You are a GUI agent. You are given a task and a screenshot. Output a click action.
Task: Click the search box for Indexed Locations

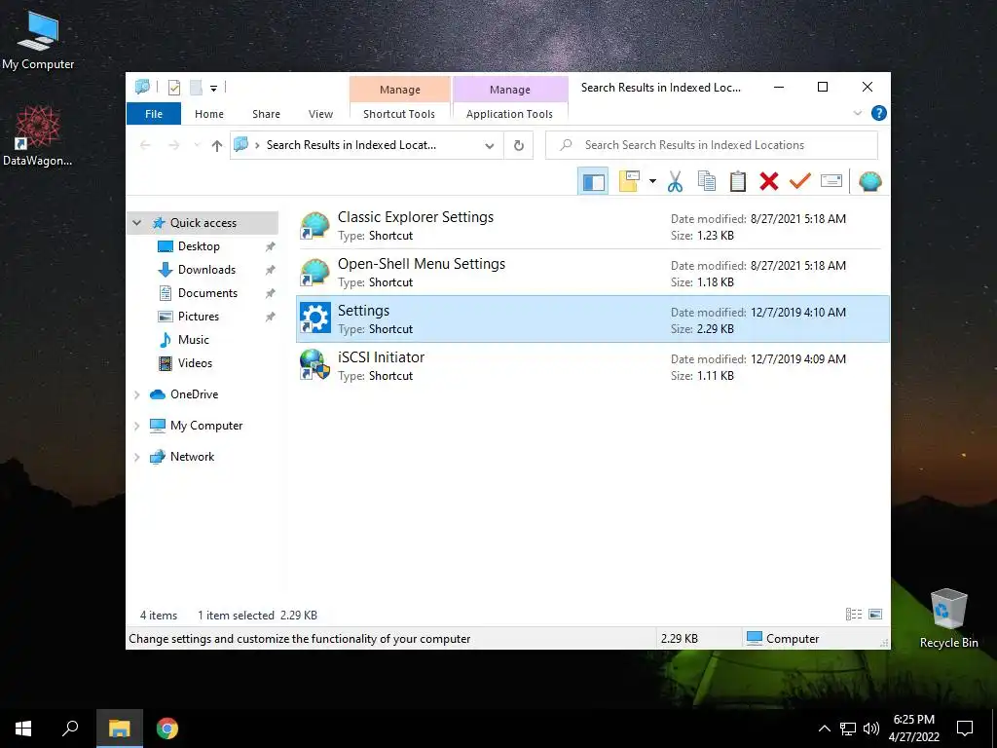pos(712,145)
